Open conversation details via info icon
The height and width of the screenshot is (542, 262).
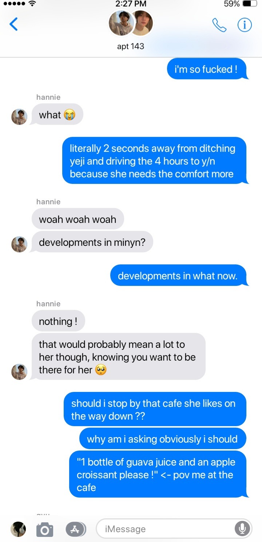point(245,25)
